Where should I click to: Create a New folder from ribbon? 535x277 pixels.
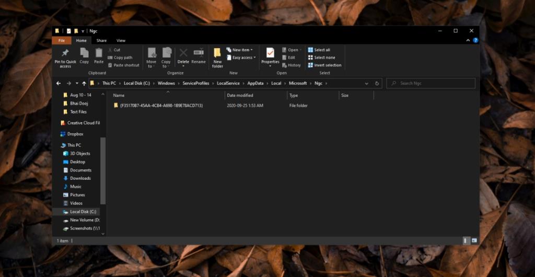(217, 53)
